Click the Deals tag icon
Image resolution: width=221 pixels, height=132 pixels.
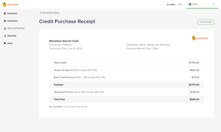point(5,43)
